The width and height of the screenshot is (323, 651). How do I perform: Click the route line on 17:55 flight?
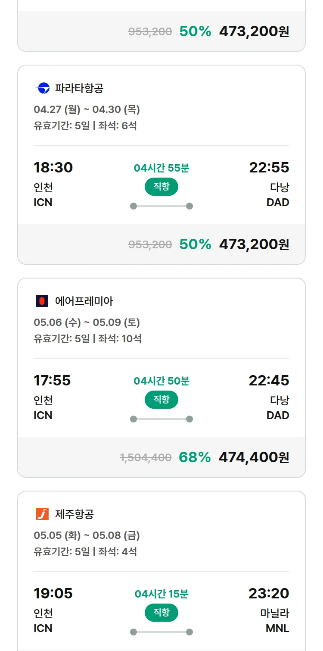[161, 419]
